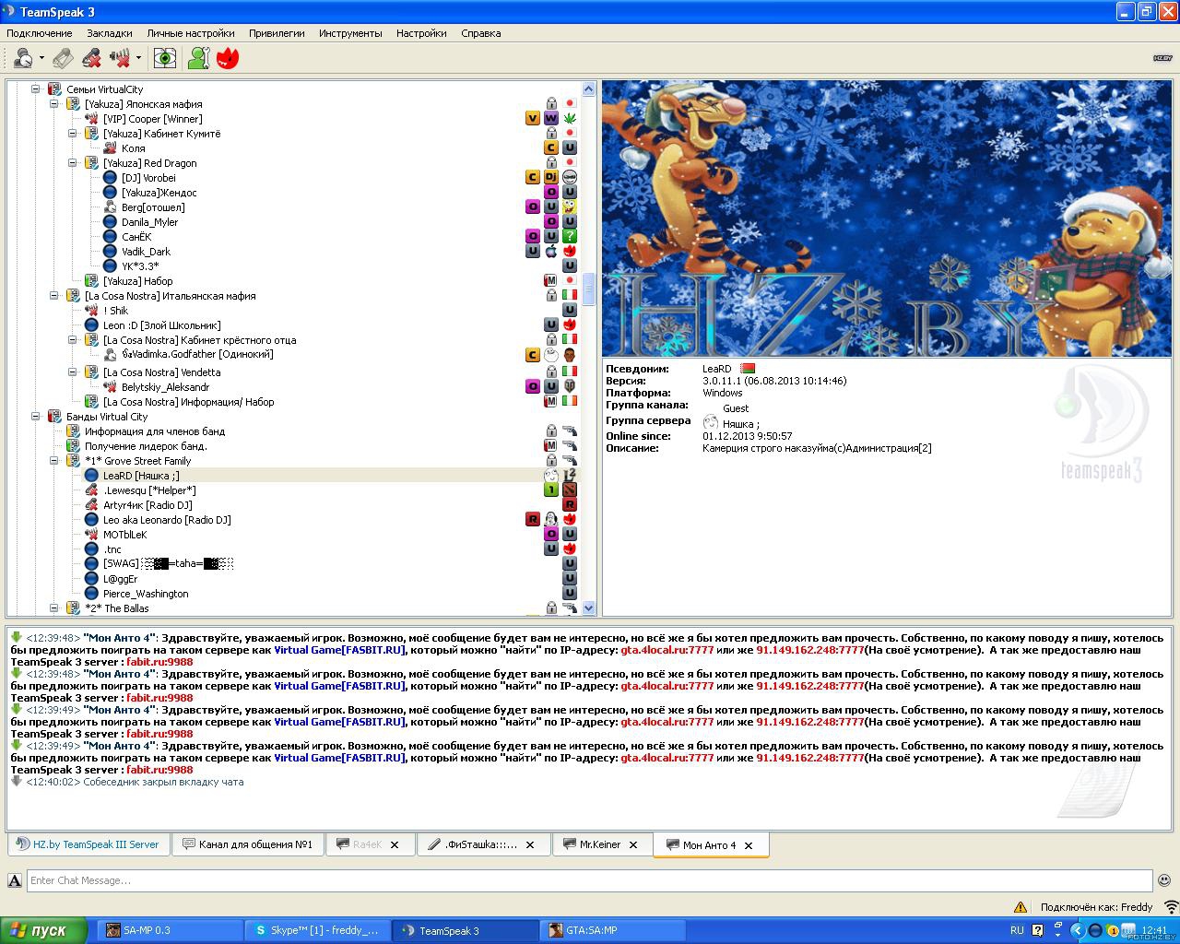Click the warning triangle status bar icon
1180x944 pixels.
[1021, 907]
